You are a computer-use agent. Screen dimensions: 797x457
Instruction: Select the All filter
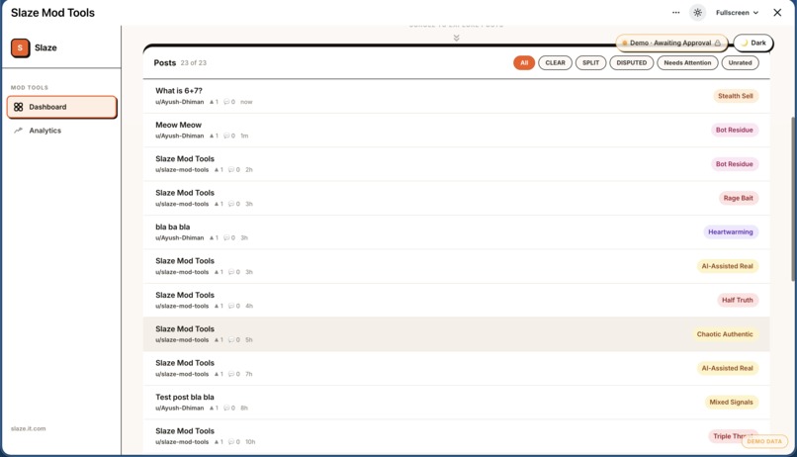click(524, 63)
